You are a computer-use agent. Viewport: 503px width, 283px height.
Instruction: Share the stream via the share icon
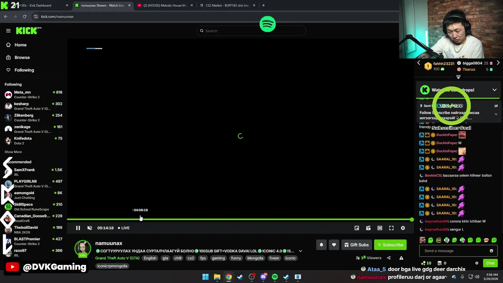coord(389,258)
